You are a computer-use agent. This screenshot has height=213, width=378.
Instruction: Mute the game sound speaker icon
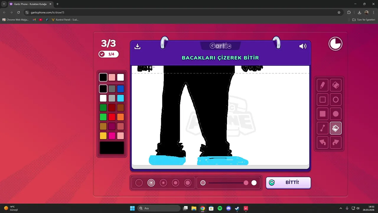click(303, 46)
